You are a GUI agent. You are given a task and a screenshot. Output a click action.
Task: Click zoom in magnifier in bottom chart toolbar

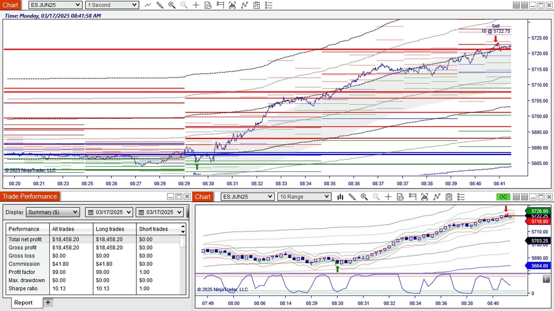click(x=364, y=197)
